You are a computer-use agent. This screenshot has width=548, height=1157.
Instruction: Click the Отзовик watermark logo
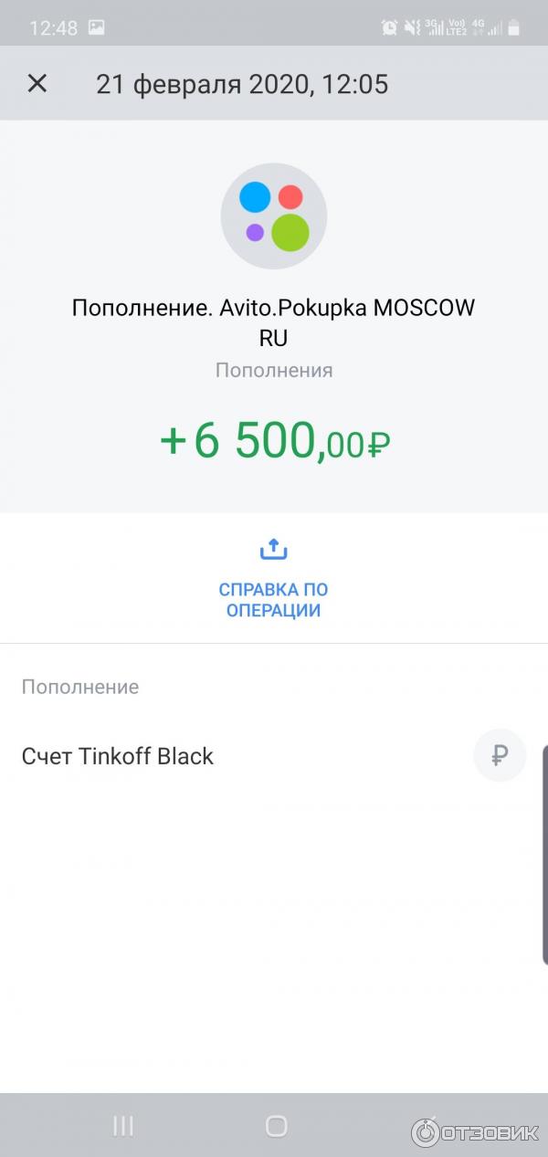[475, 1132]
